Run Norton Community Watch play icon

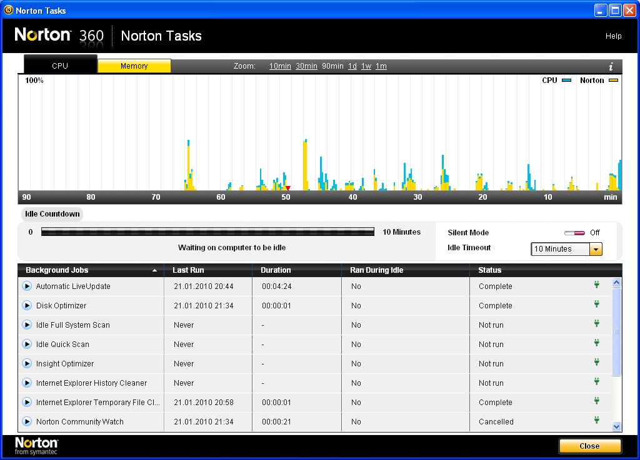pos(27,421)
